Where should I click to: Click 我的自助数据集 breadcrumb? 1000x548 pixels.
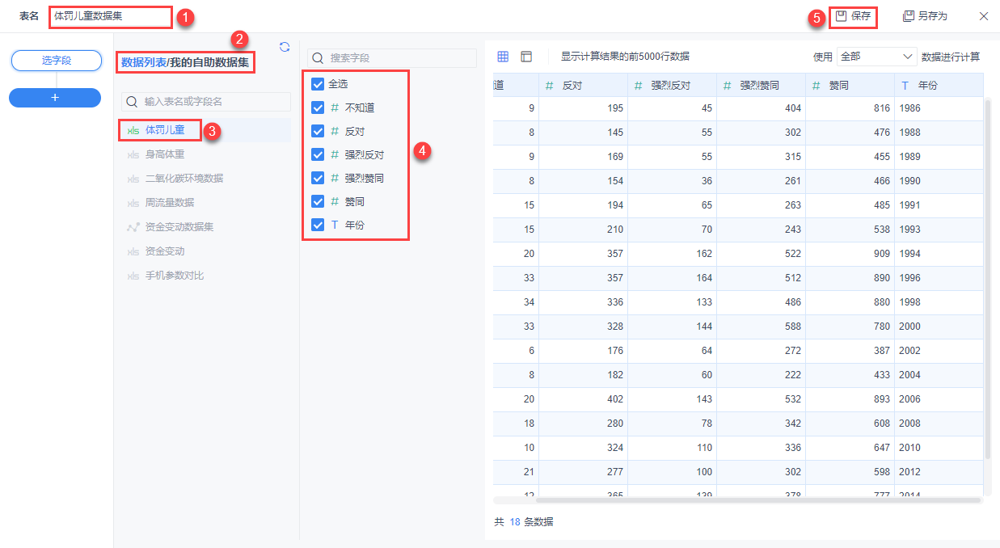(209, 61)
